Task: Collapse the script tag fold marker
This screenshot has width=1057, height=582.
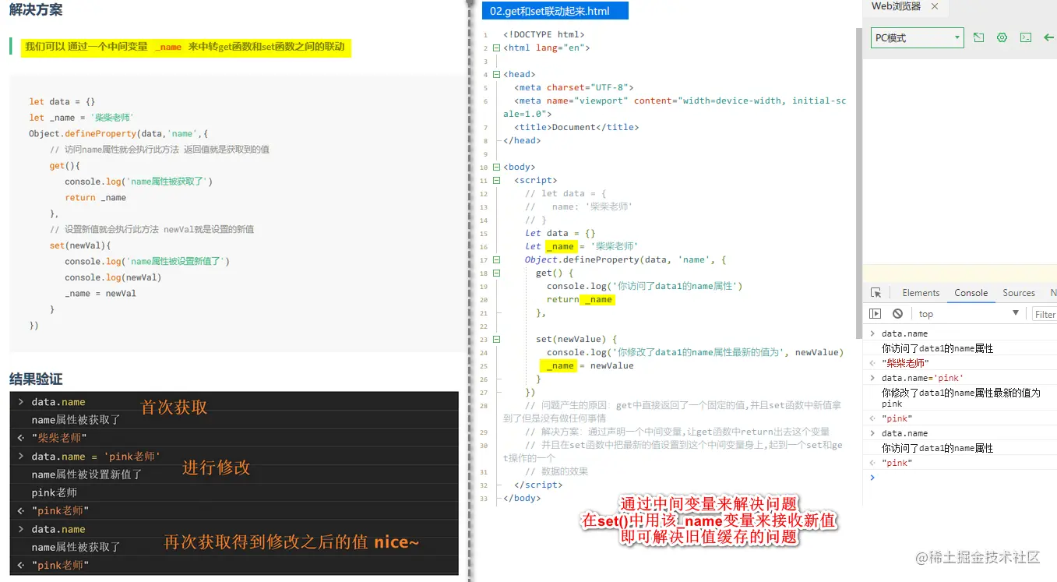Action: pos(497,180)
